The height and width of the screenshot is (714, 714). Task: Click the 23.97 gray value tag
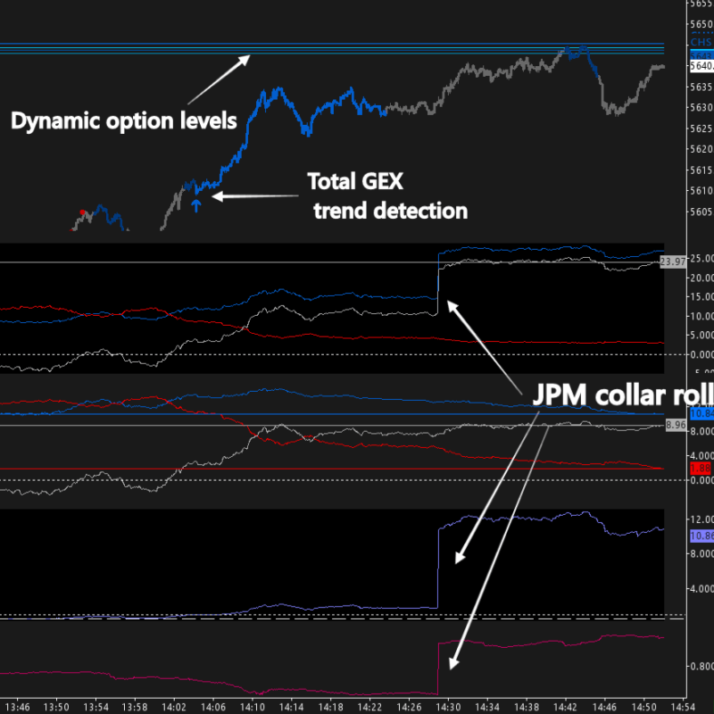coord(673,262)
